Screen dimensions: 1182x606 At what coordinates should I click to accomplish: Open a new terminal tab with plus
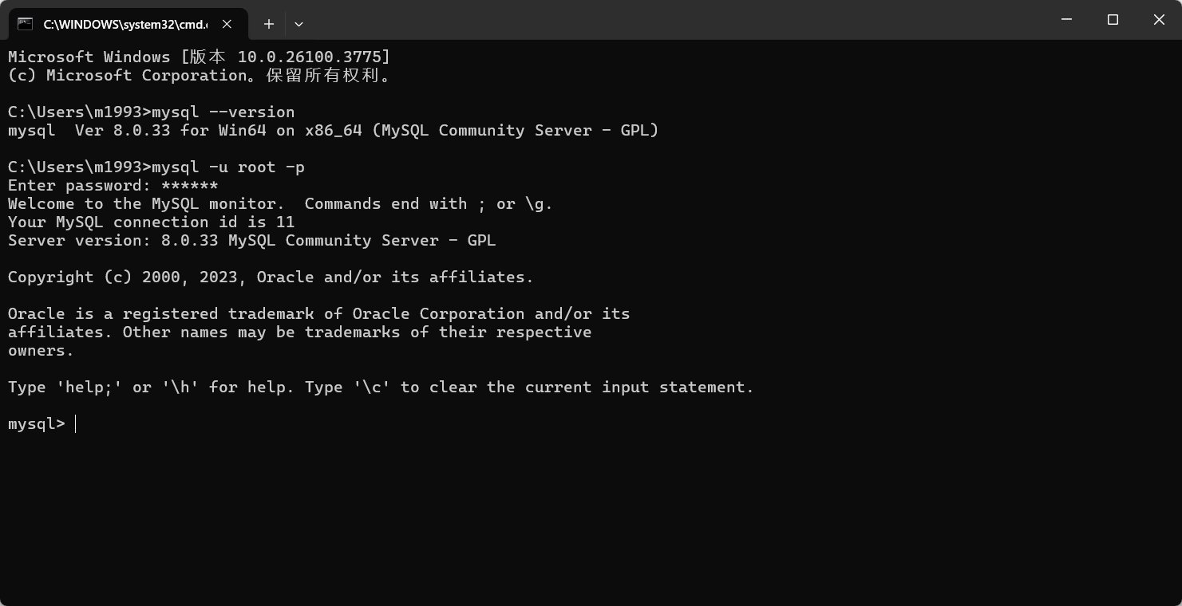click(269, 24)
